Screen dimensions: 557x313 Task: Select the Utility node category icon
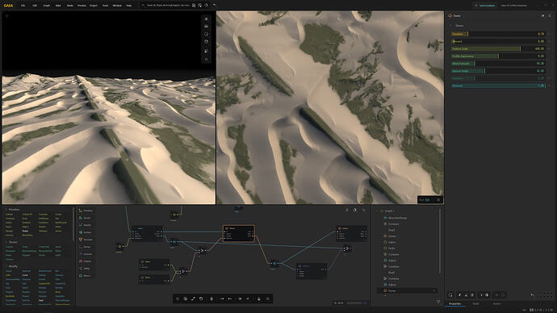click(x=81, y=269)
